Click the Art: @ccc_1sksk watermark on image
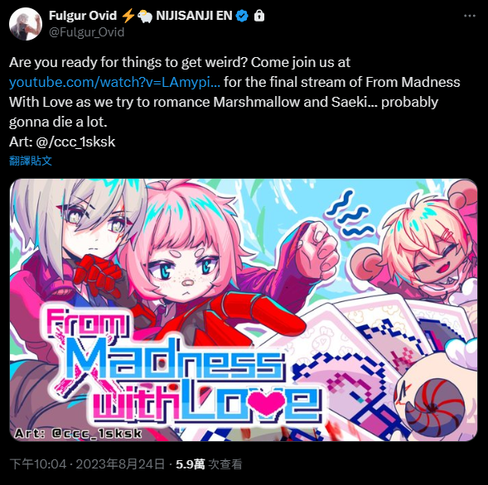This screenshot has width=488, height=485. point(78,434)
